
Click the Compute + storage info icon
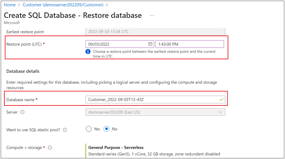50,148
